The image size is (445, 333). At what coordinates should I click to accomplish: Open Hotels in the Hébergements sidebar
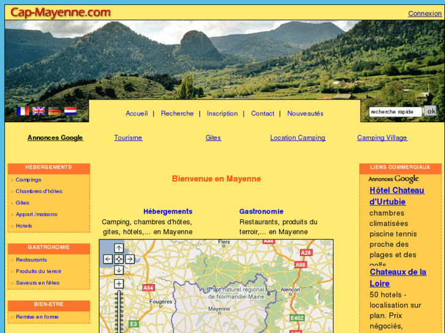(x=24, y=226)
